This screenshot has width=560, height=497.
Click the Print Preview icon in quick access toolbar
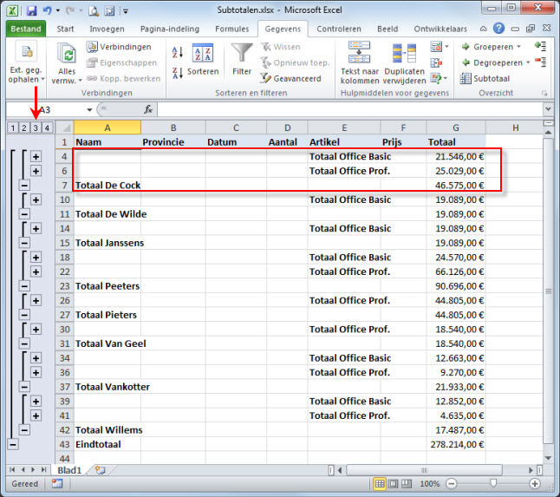click(x=94, y=10)
